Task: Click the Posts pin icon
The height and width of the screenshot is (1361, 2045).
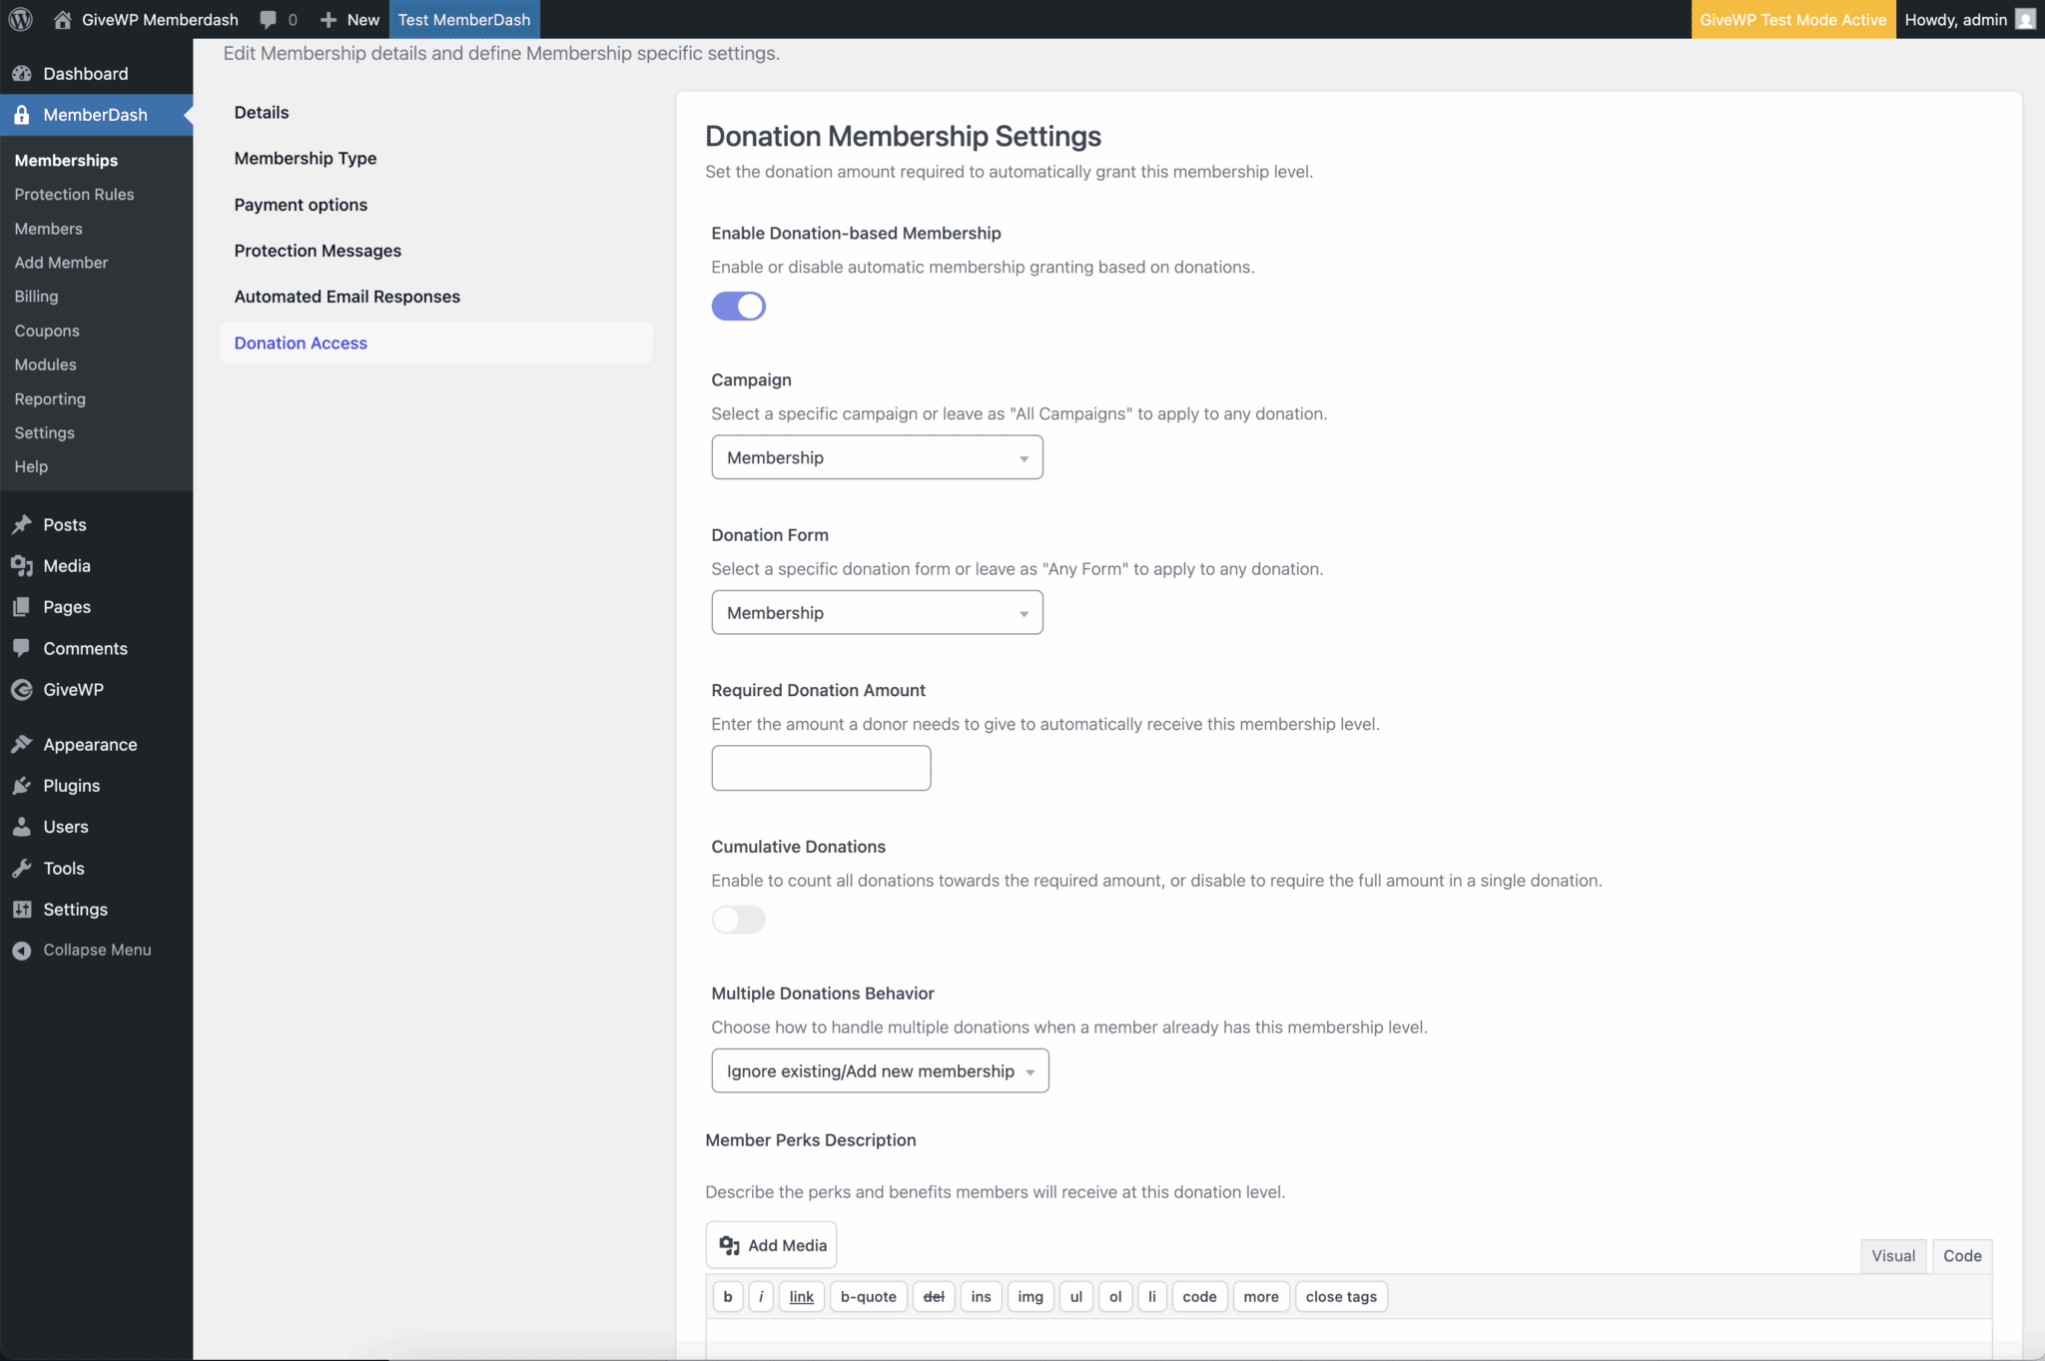Action: [22, 524]
